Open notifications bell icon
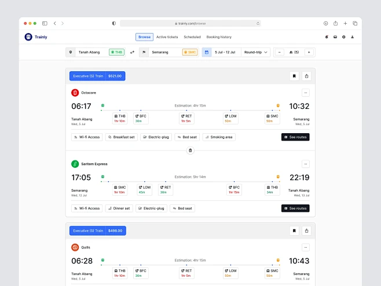The height and width of the screenshot is (286, 381). (327, 37)
